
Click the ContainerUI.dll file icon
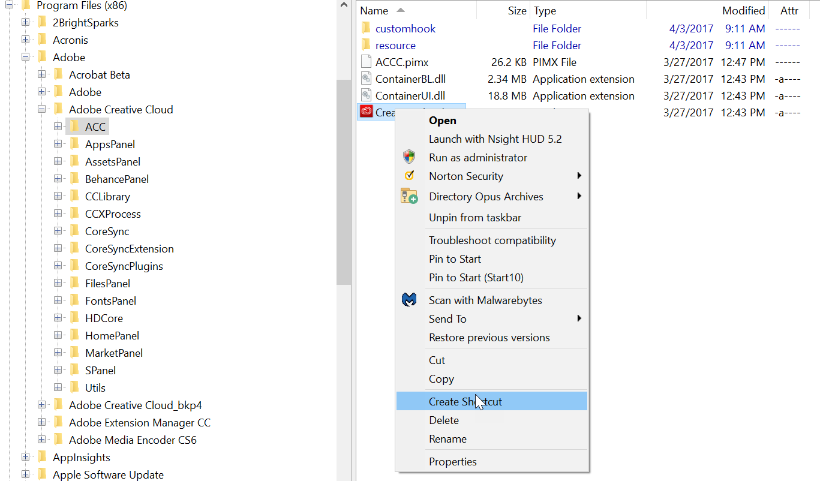point(367,95)
